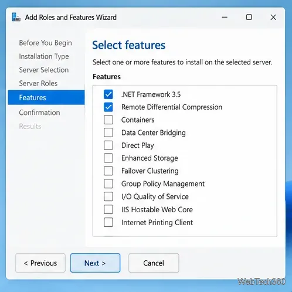Open the Server Roles step

coord(38,83)
